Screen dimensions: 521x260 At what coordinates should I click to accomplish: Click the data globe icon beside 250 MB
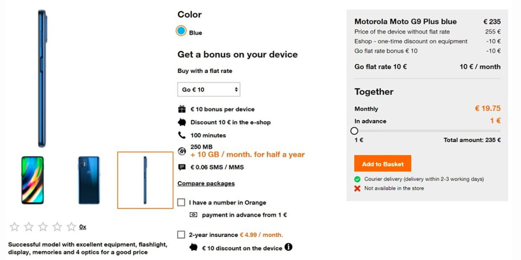pyautogui.click(x=182, y=151)
